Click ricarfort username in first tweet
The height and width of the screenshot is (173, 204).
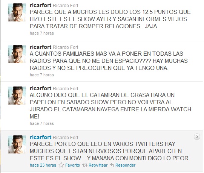pyautogui.click(x=41, y=5)
